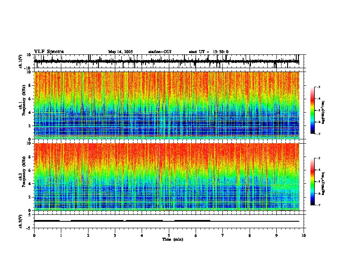The image size is (342, 264).
Task: Click the "-5" tick on ch.3(V) axis
Action: (x=29, y=228)
